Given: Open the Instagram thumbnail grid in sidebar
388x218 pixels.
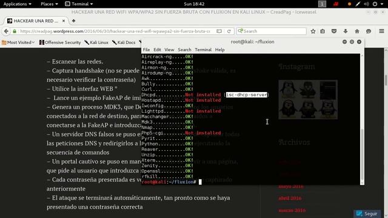Looking at the screenshot, I should 308,99.
